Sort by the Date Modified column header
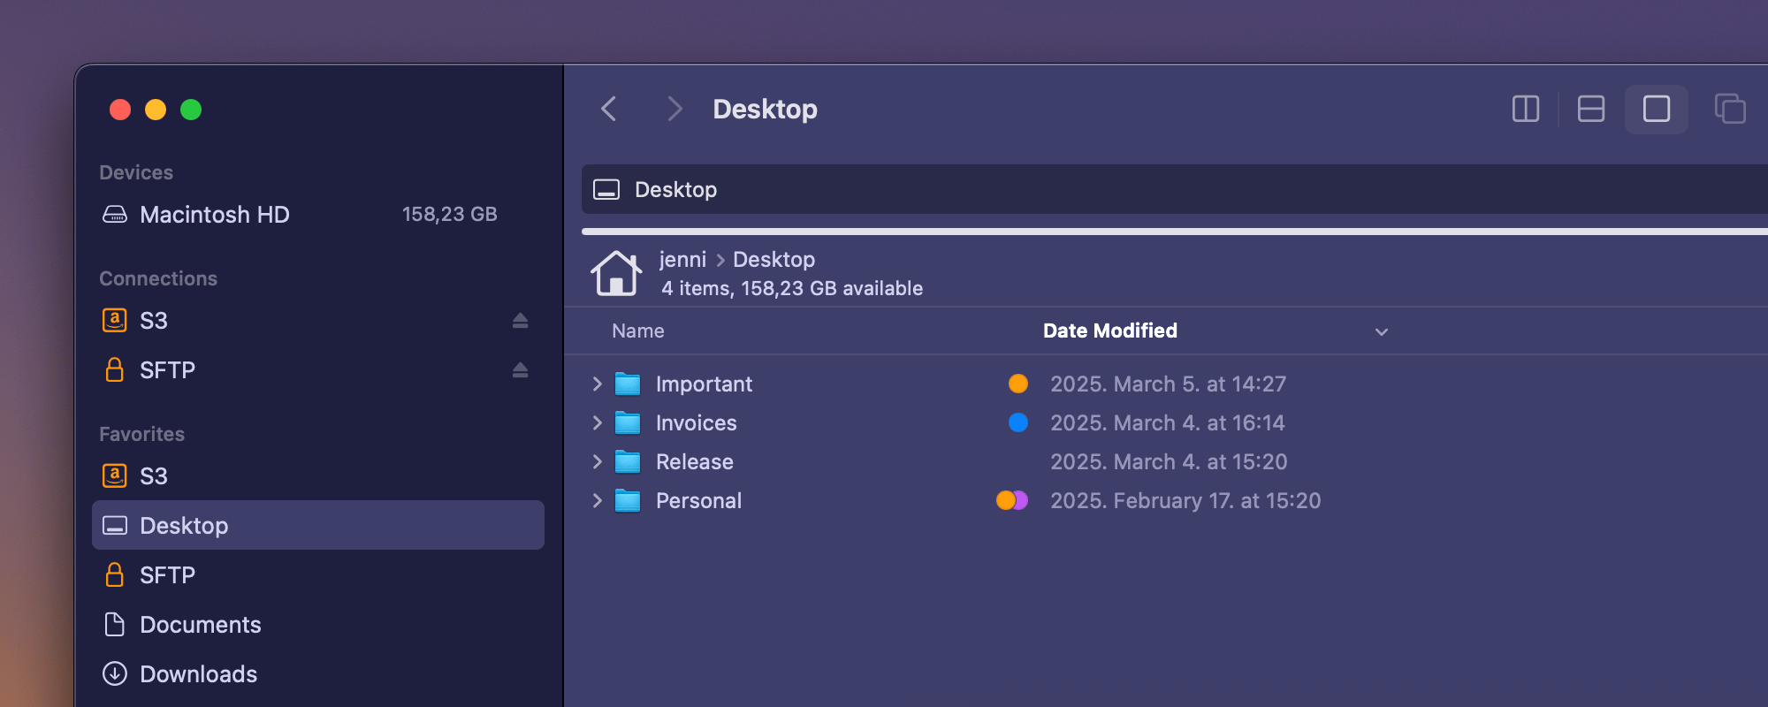Viewport: 1768px width, 707px height. pyautogui.click(x=1110, y=331)
